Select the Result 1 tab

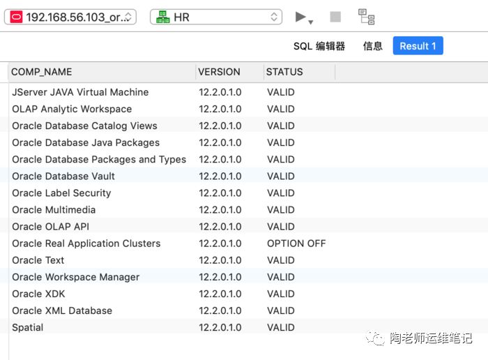[418, 46]
